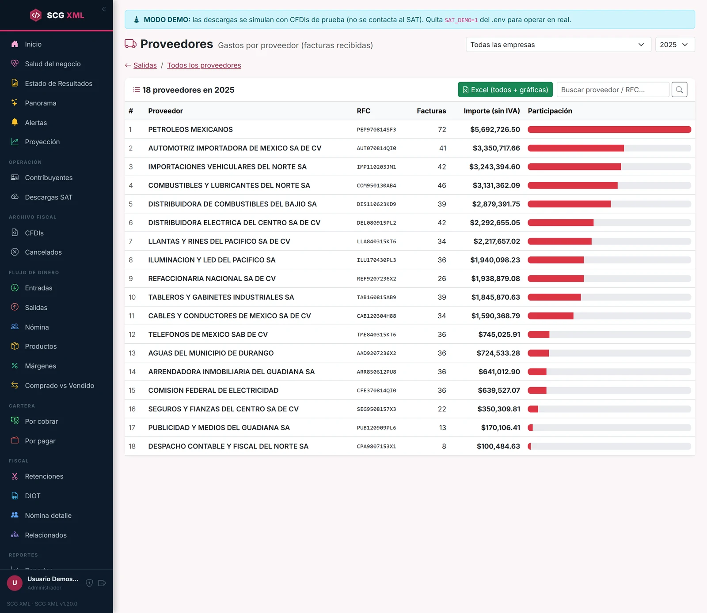The width and height of the screenshot is (707, 613).
Task: Open the 2025 year dropdown
Action: pos(675,45)
